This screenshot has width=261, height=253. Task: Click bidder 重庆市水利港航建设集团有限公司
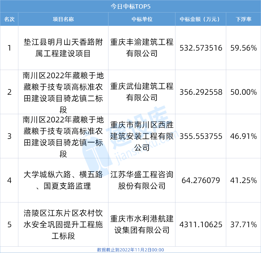point(142,225)
